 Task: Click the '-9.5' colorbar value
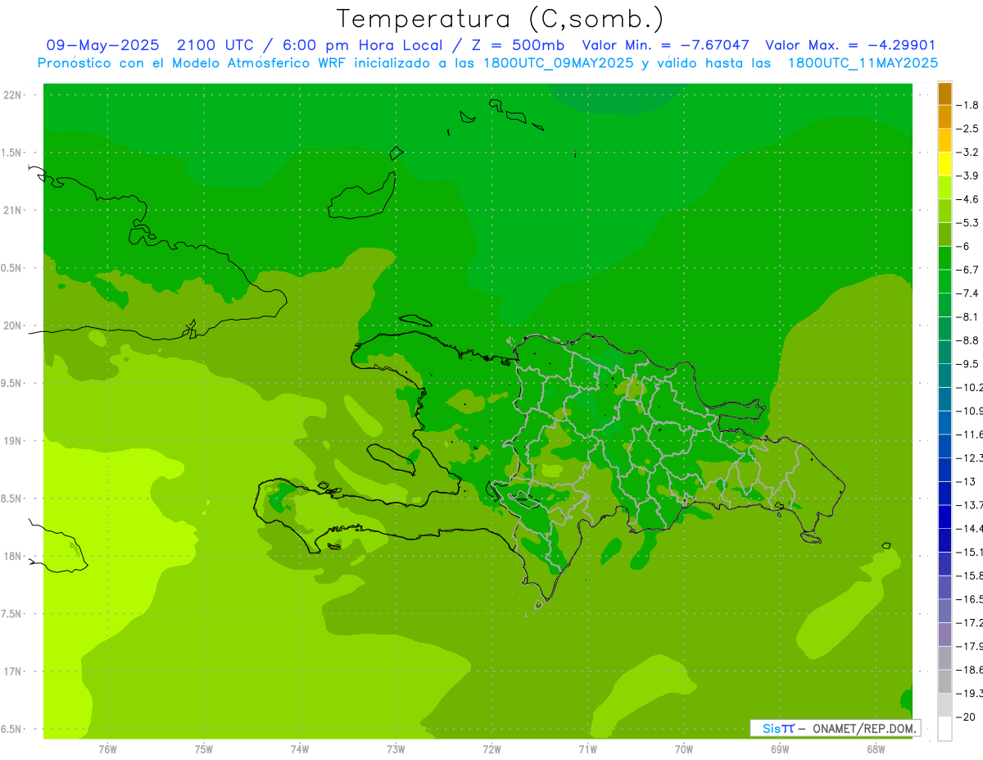pyautogui.click(x=968, y=363)
